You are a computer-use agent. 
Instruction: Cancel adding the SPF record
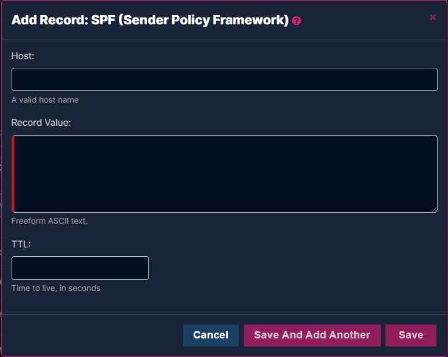pyautogui.click(x=211, y=336)
